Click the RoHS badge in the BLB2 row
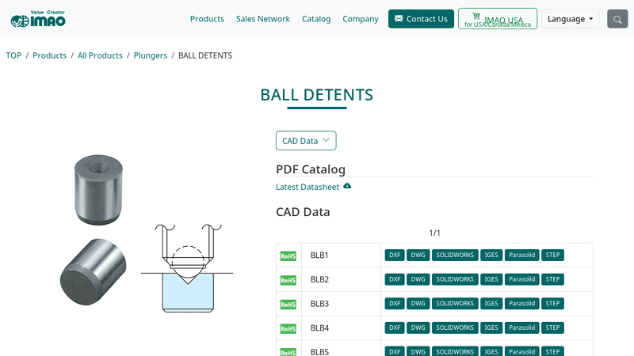Image resolution: width=634 pixels, height=356 pixels. coord(288,280)
